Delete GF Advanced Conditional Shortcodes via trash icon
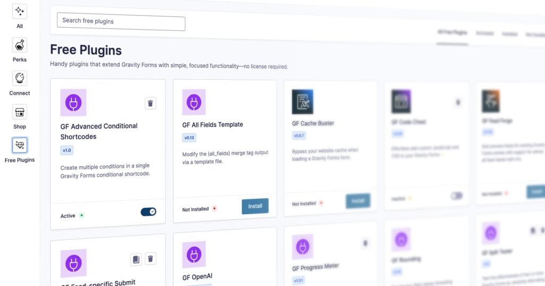 pos(151,104)
